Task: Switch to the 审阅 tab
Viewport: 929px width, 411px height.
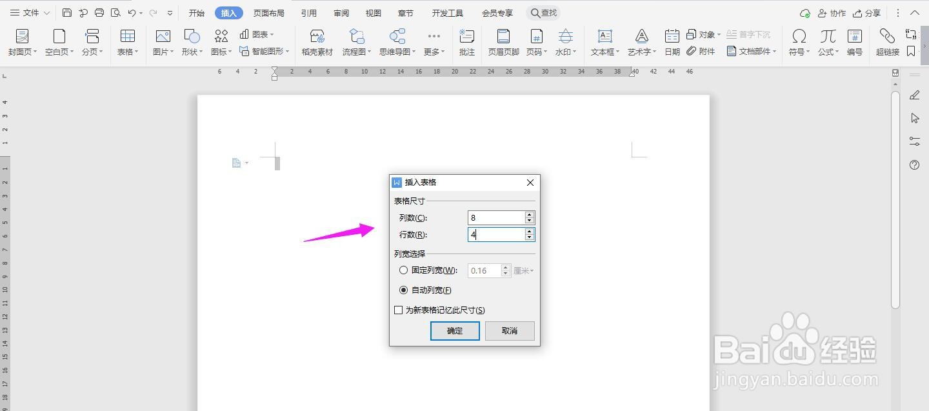Action: click(x=341, y=13)
